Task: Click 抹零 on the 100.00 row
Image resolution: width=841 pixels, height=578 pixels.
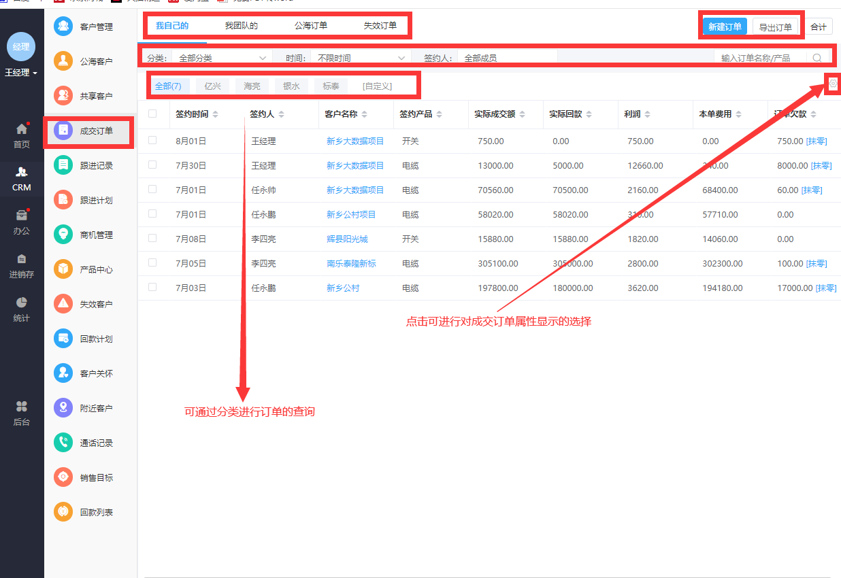Action: [x=817, y=264]
